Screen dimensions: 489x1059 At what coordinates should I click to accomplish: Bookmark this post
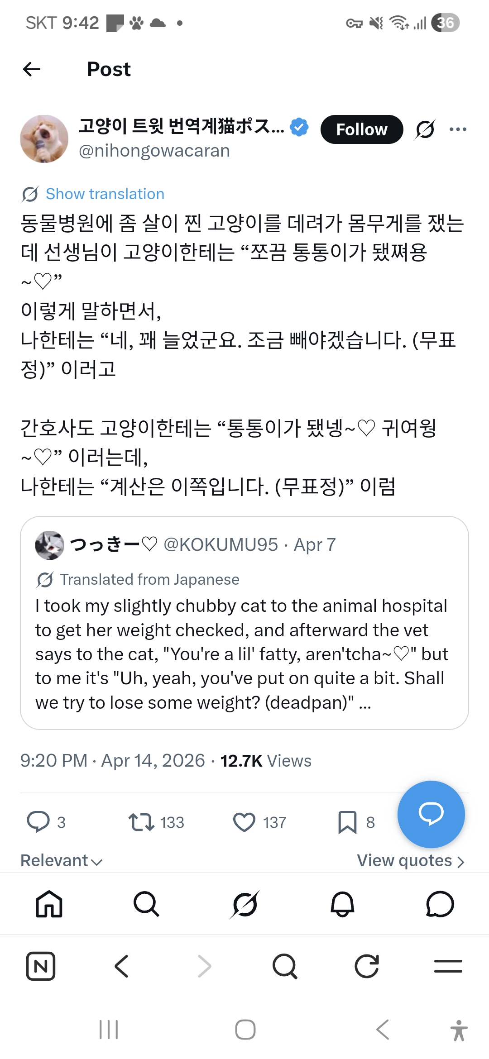pyautogui.click(x=347, y=822)
